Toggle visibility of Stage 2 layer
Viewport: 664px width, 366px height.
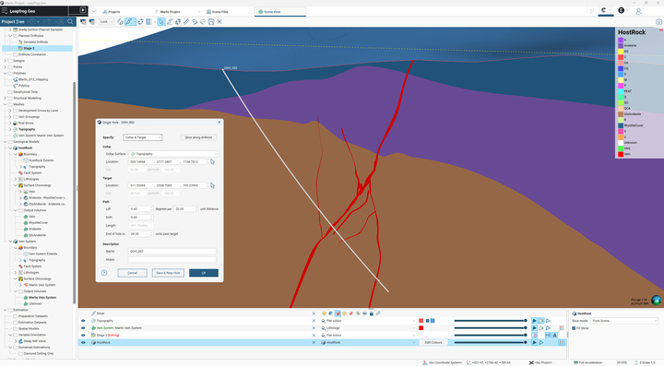pyautogui.click(x=83, y=335)
